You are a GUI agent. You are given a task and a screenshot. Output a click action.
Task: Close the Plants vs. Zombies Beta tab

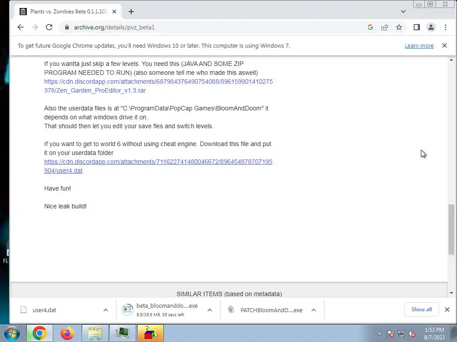[x=114, y=12]
